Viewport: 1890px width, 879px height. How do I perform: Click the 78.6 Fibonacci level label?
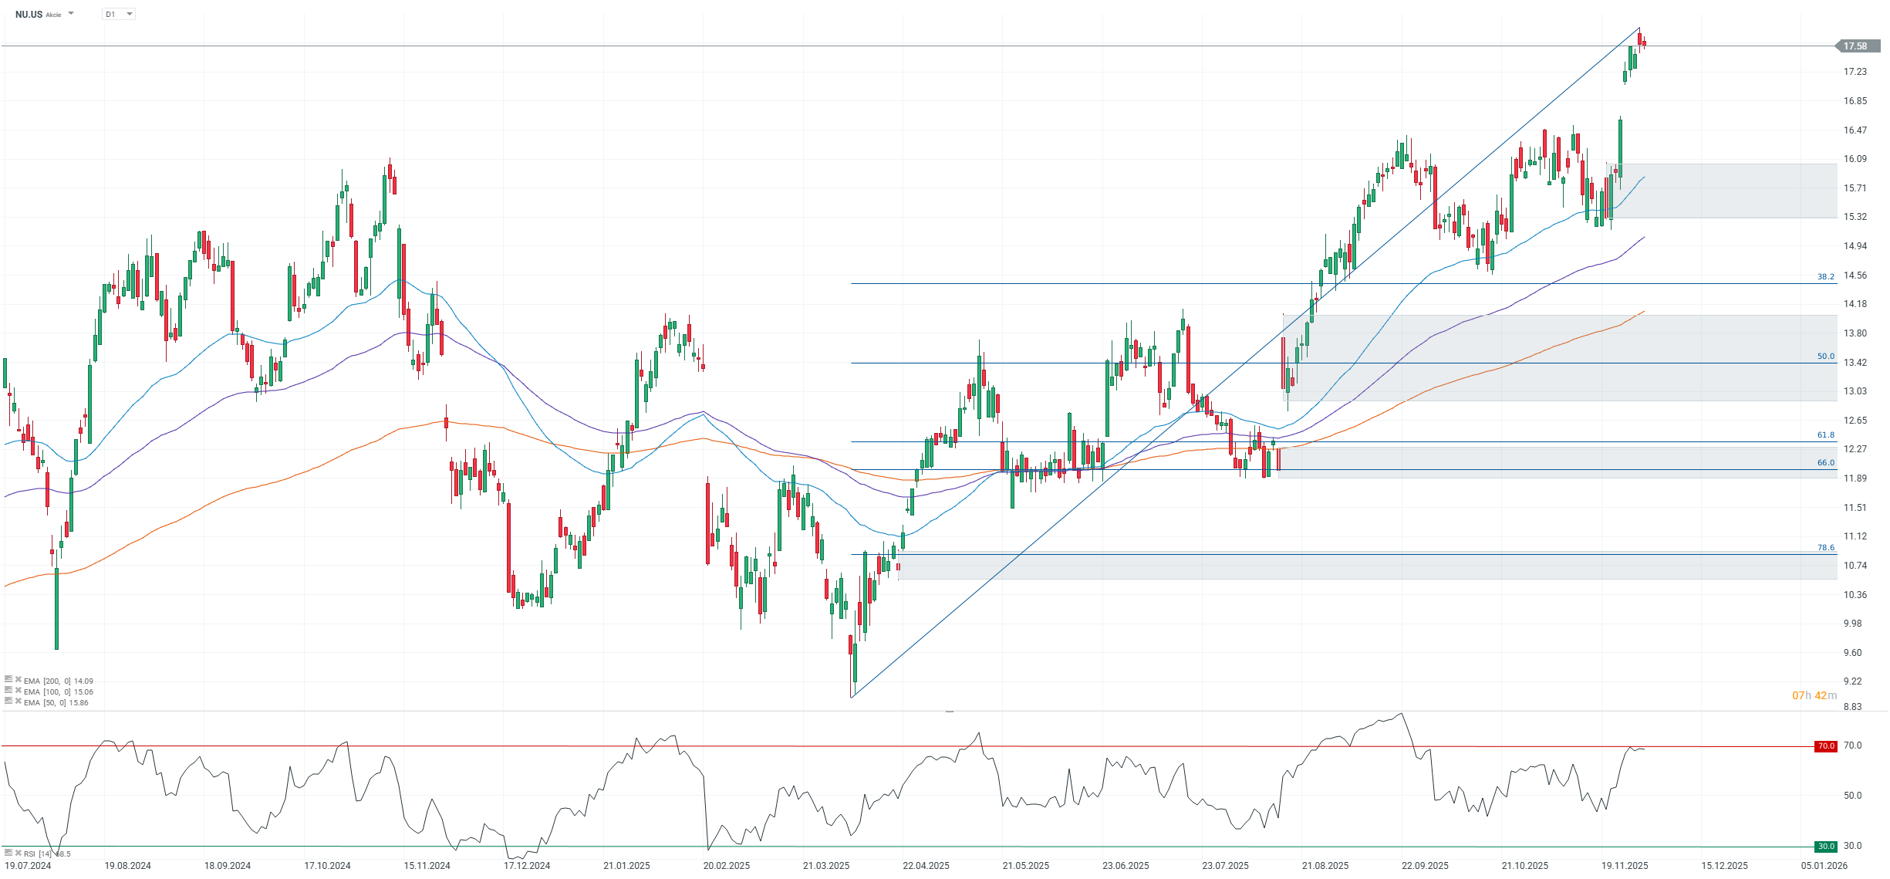coord(1825,548)
